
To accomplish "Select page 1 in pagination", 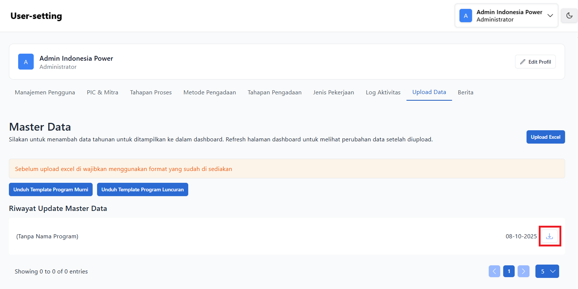I will tap(509, 271).
